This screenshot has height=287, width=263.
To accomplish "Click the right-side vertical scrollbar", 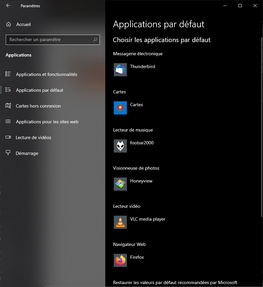I will (x=262, y=127).
